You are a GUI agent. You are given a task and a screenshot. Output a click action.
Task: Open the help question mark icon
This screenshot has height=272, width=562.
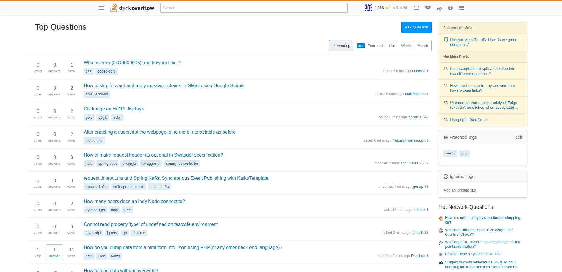[x=450, y=8]
